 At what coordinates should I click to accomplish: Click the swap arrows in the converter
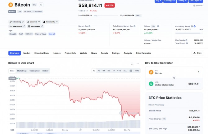(x=174, y=78)
